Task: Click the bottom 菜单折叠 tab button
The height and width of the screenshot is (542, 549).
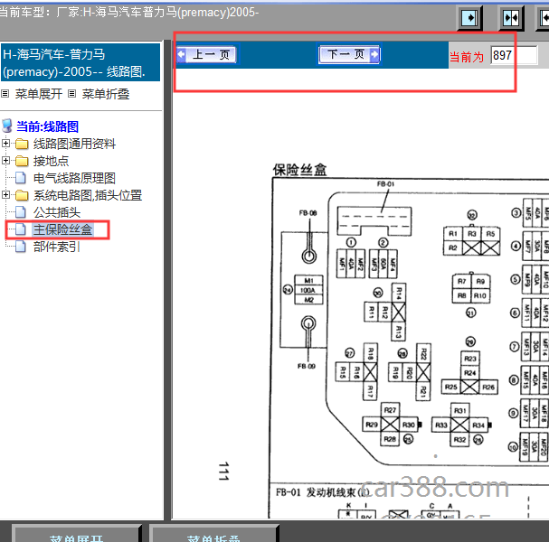Action: 213,533
